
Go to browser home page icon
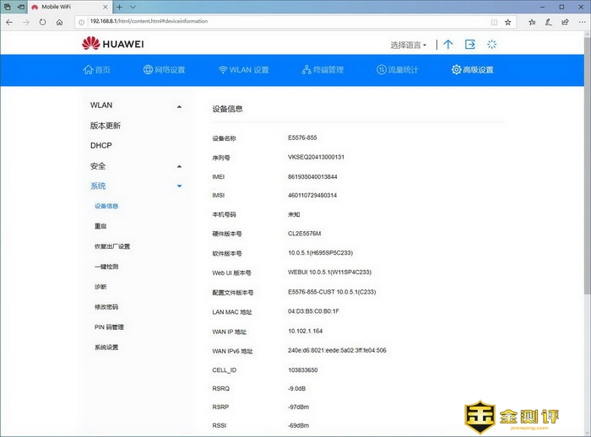click(60, 21)
